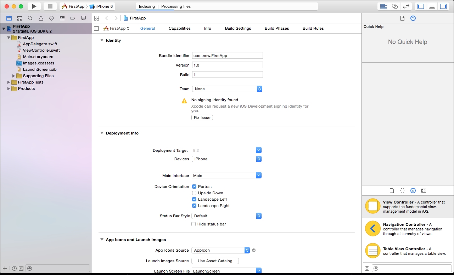Show the Issue navigator warning icon
454x275 pixels.
pyautogui.click(x=41, y=18)
